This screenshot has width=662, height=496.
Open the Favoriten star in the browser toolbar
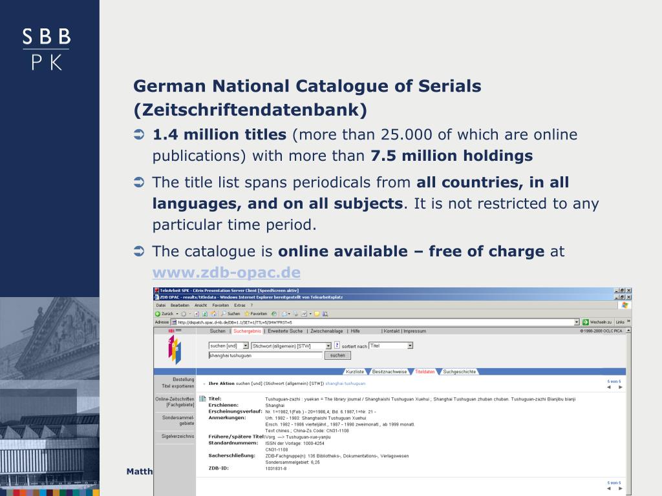pyautogui.click(x=248, y=314)
